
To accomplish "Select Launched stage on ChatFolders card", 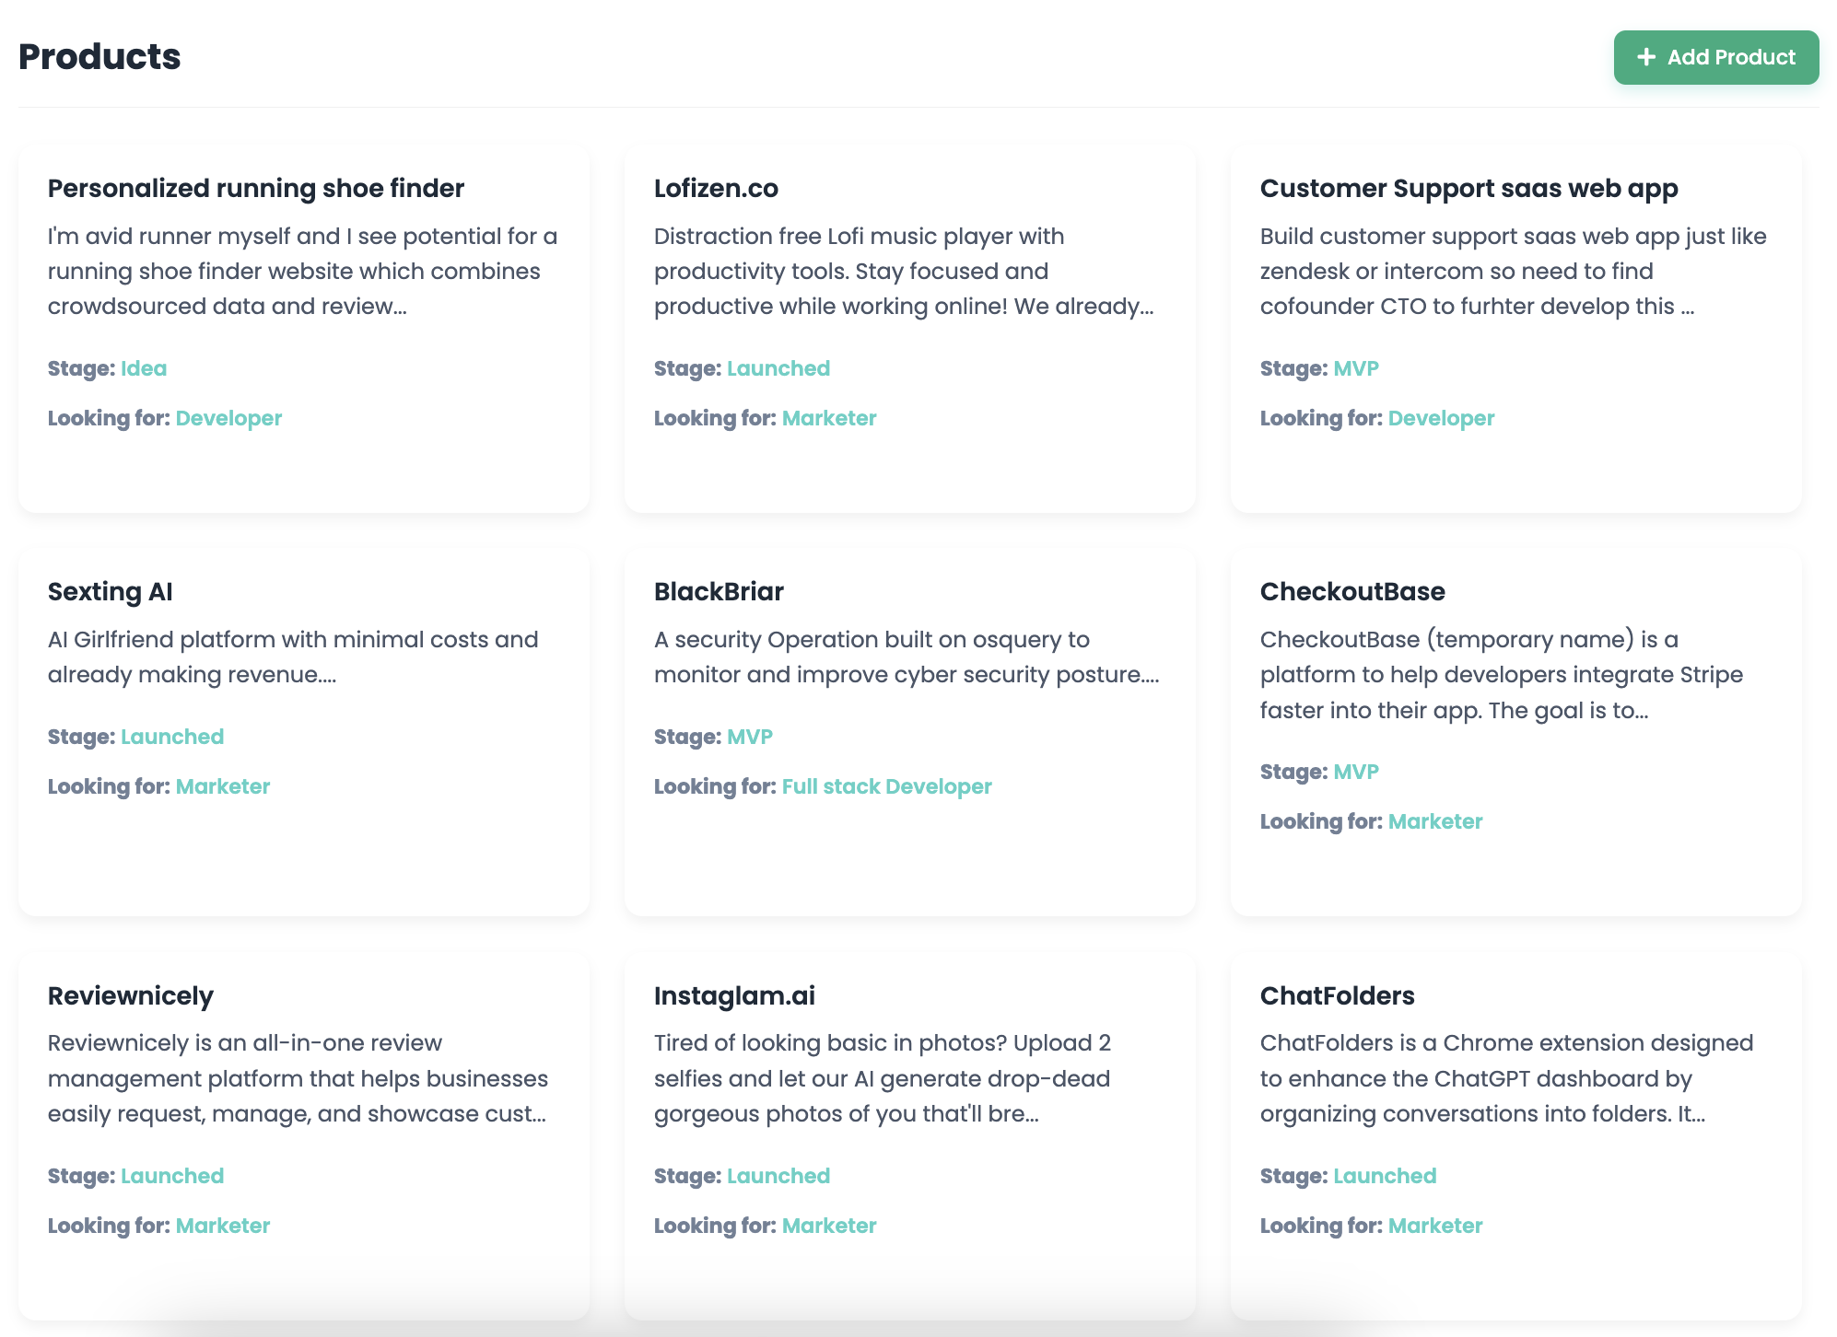I will (1385, 1175).
